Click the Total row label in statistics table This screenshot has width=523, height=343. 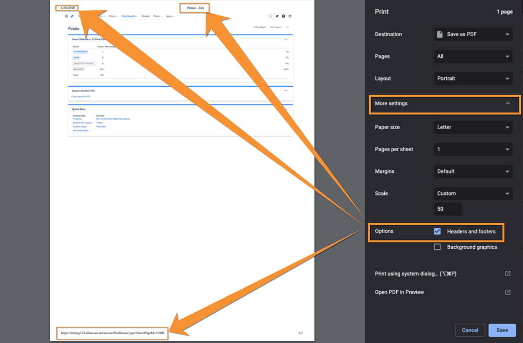[75, 75]
